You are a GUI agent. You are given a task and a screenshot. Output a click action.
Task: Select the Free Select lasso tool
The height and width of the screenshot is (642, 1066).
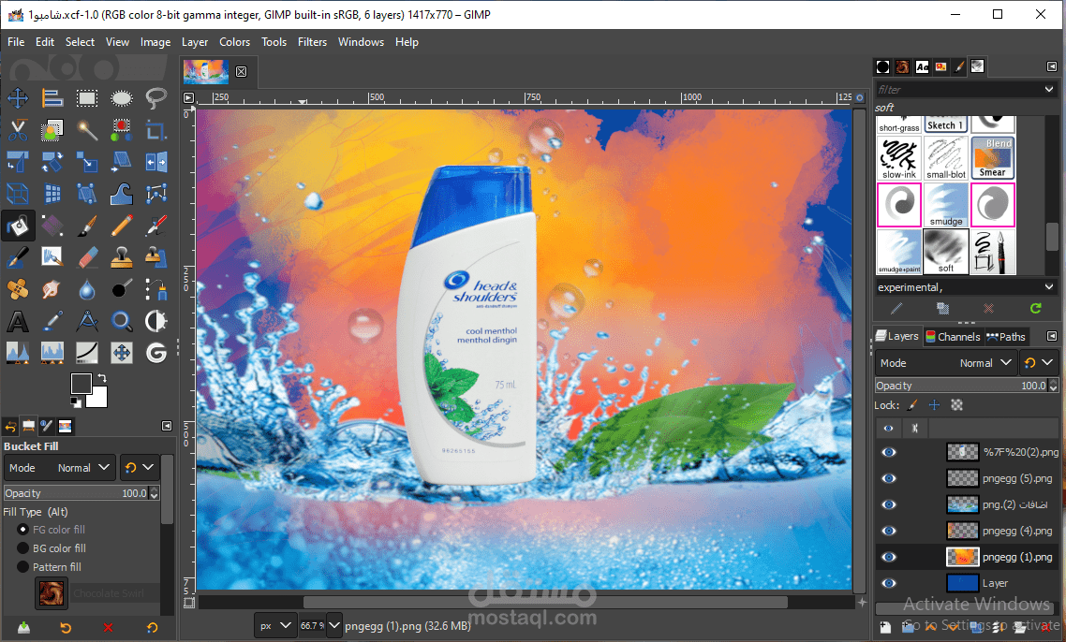(156, 98)
